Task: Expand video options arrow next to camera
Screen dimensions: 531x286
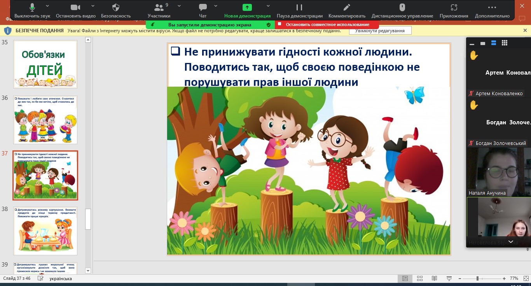Action: click(93, 6)
